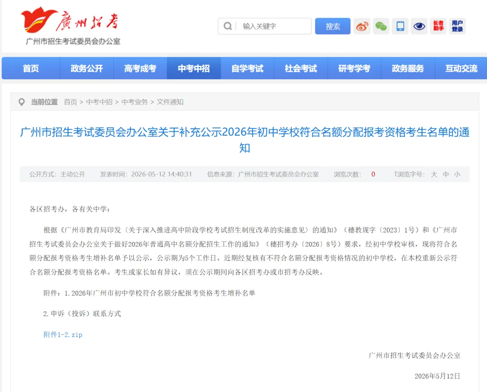Screen dimensions: 487x392
Task: Click the 当前位置 label
Action: tap(44, 102)
